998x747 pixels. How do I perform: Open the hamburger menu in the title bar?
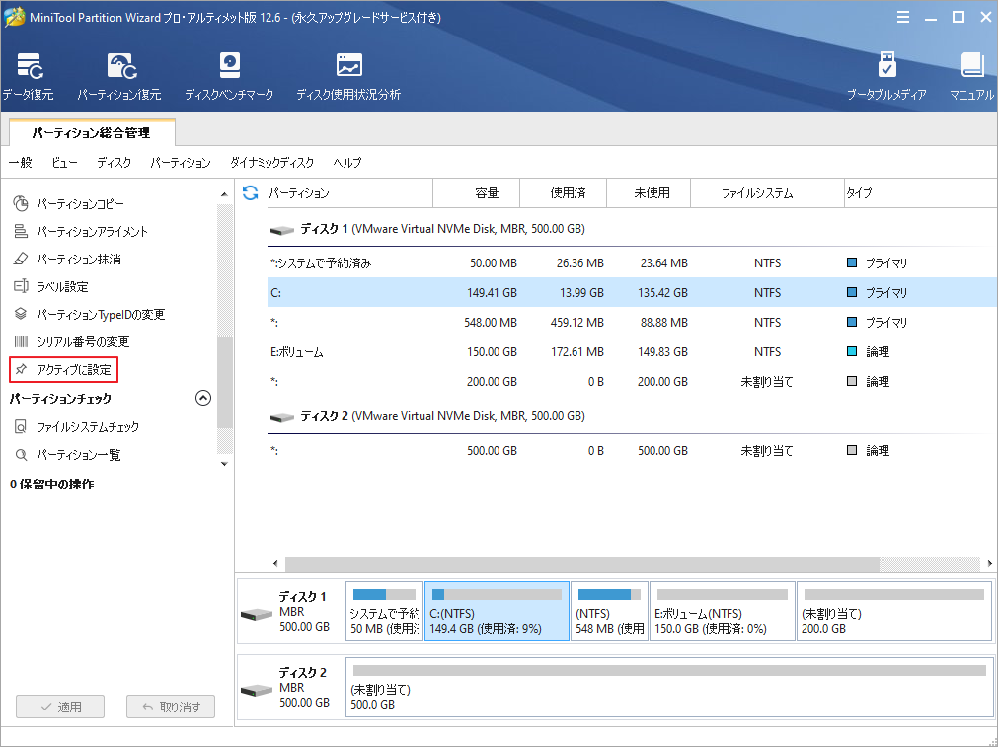pyautogui.click(x=904, y=17)
